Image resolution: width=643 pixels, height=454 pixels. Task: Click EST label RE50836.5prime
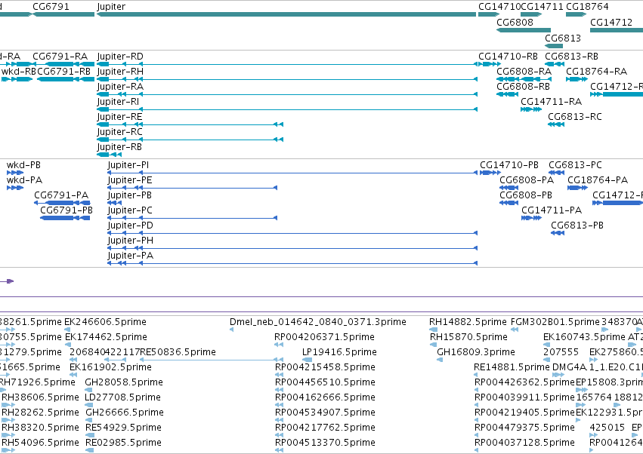click(178, 352)
